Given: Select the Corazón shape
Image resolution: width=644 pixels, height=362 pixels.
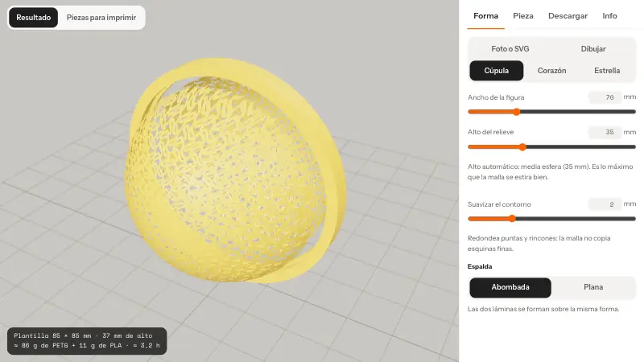Looking at the screenshot, I should 551,71.
